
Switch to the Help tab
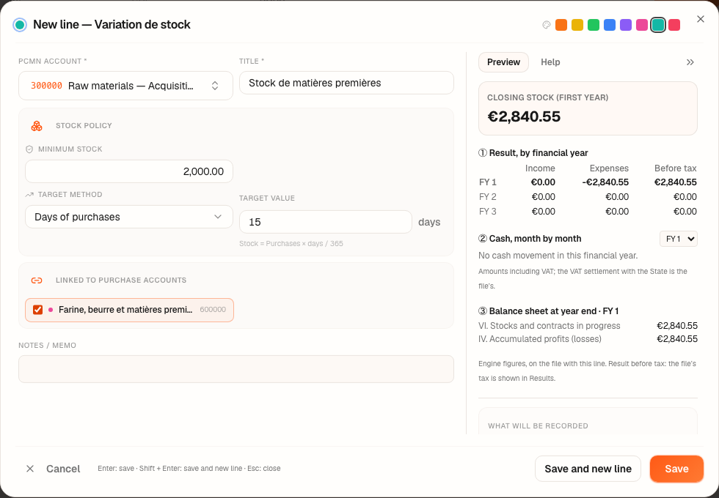550,62
